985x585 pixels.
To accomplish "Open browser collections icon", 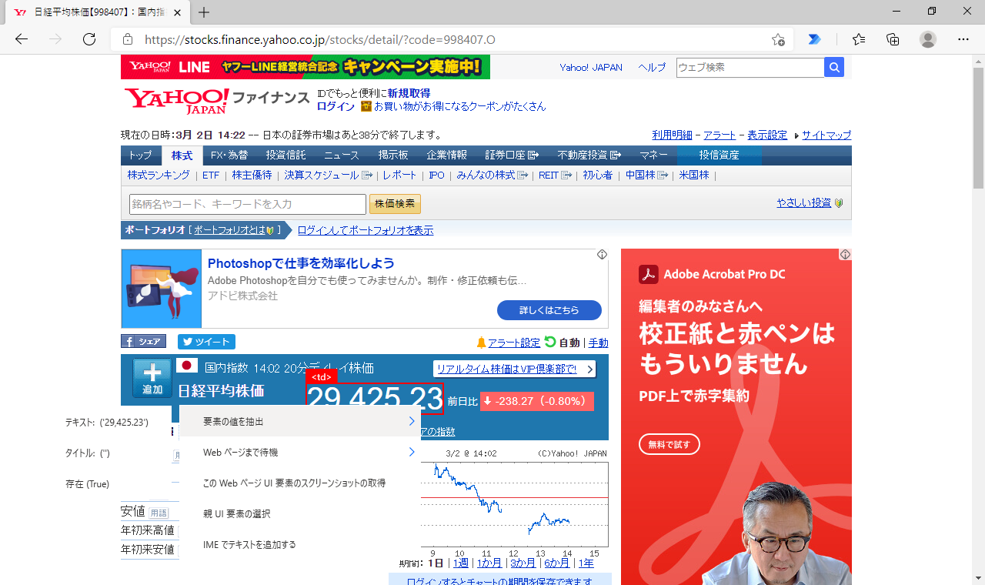I will point(893,39).
